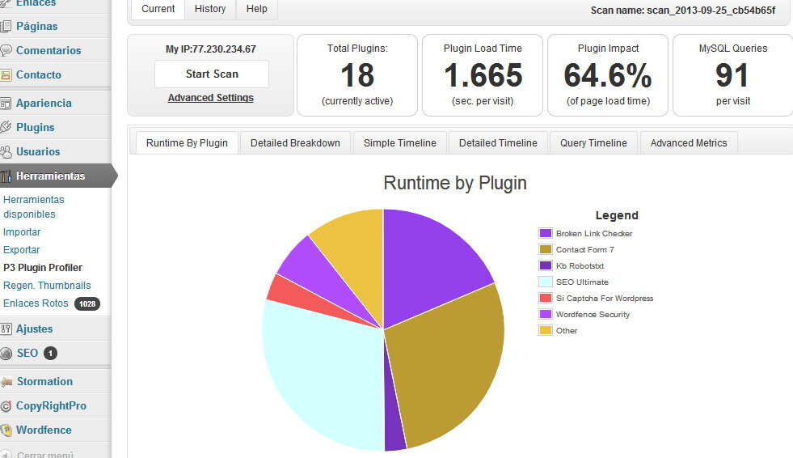Click the My IP address text
The height and width of the screenshot is (458, 793).
(210, 49)
